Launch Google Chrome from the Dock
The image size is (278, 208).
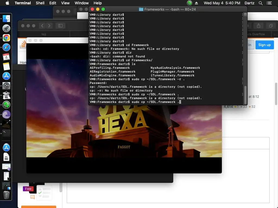click(6, 38)
